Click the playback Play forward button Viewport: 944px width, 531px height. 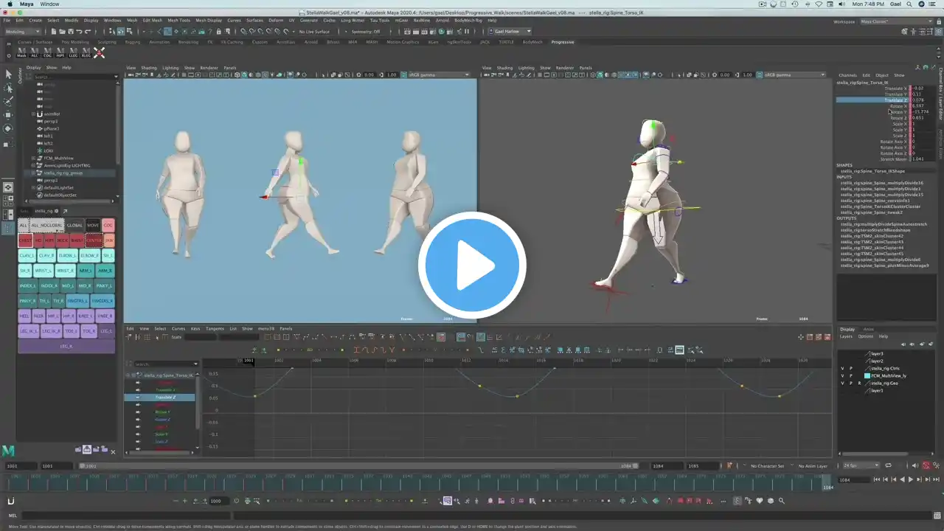click(910, 479)
